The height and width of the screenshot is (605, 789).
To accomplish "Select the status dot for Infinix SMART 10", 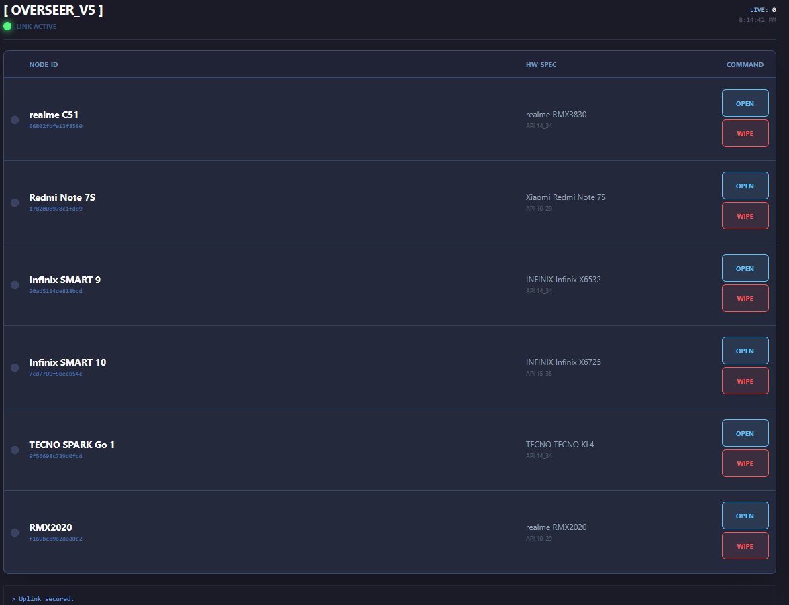I will (15, 368).
